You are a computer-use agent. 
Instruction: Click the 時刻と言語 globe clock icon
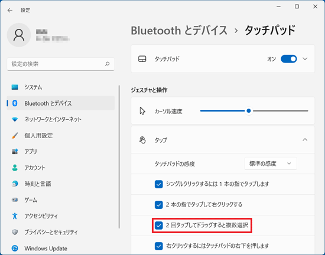coord(15,184)
